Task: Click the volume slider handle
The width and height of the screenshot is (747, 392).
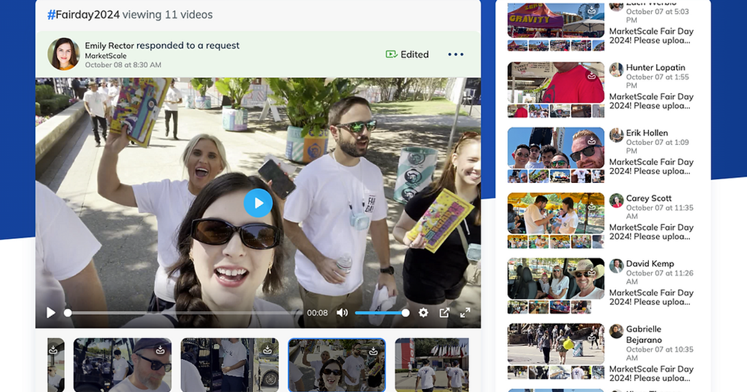Action: pyautogui.click(x=405, y=313)
